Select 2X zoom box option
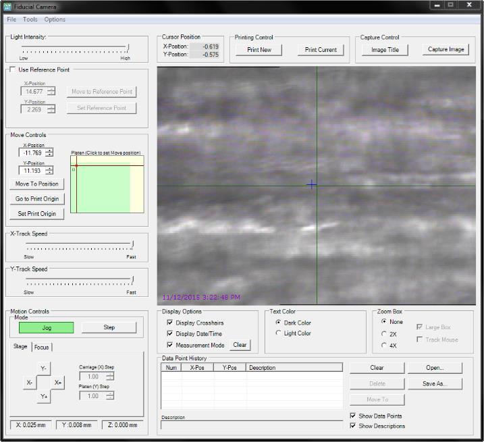The height and width of the screenshot is (442, 484). coord(383,334)
